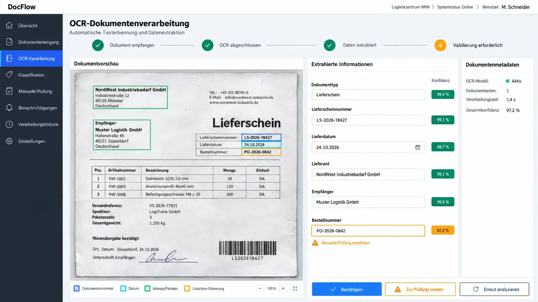Click the Gesamtkonfidenz value 97,2 %
538x302 pixels.
tap(513, 110)
